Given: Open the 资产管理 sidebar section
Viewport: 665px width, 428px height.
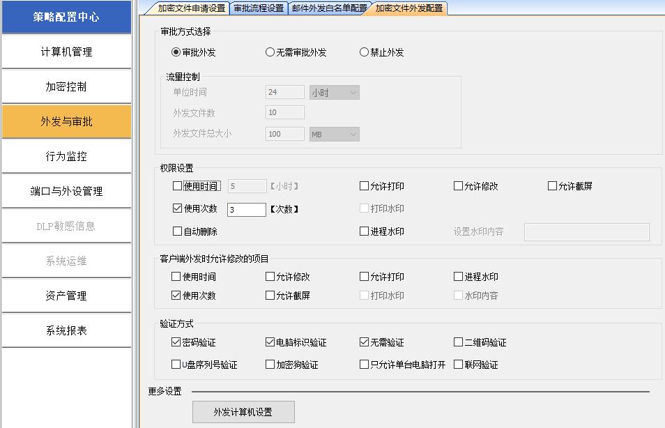Looking at the screenshot, I should (x=66, y=295).
